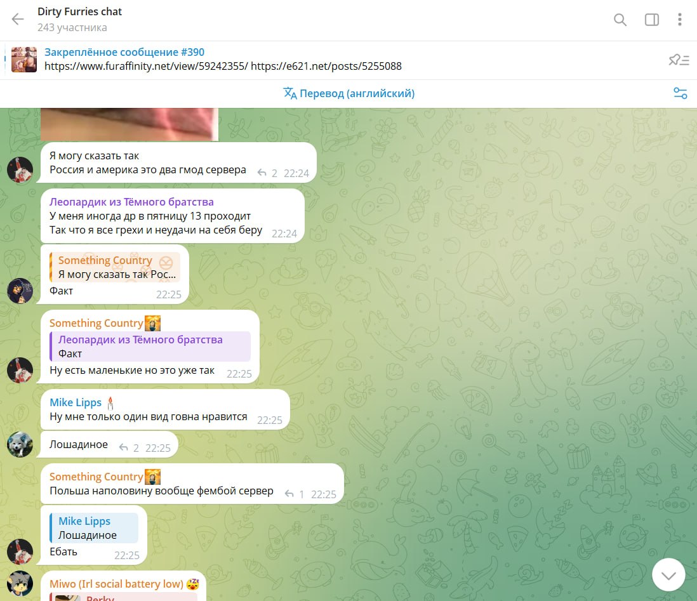697x601 pixels.
Task: Open pinned messages list icon
Action: click(679, 60)
